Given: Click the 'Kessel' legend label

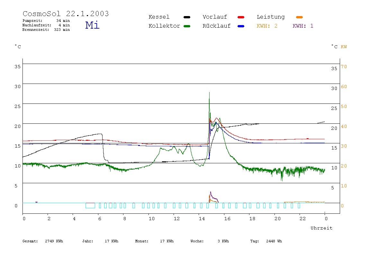Looking at the screenshot, I should [159, 17].
